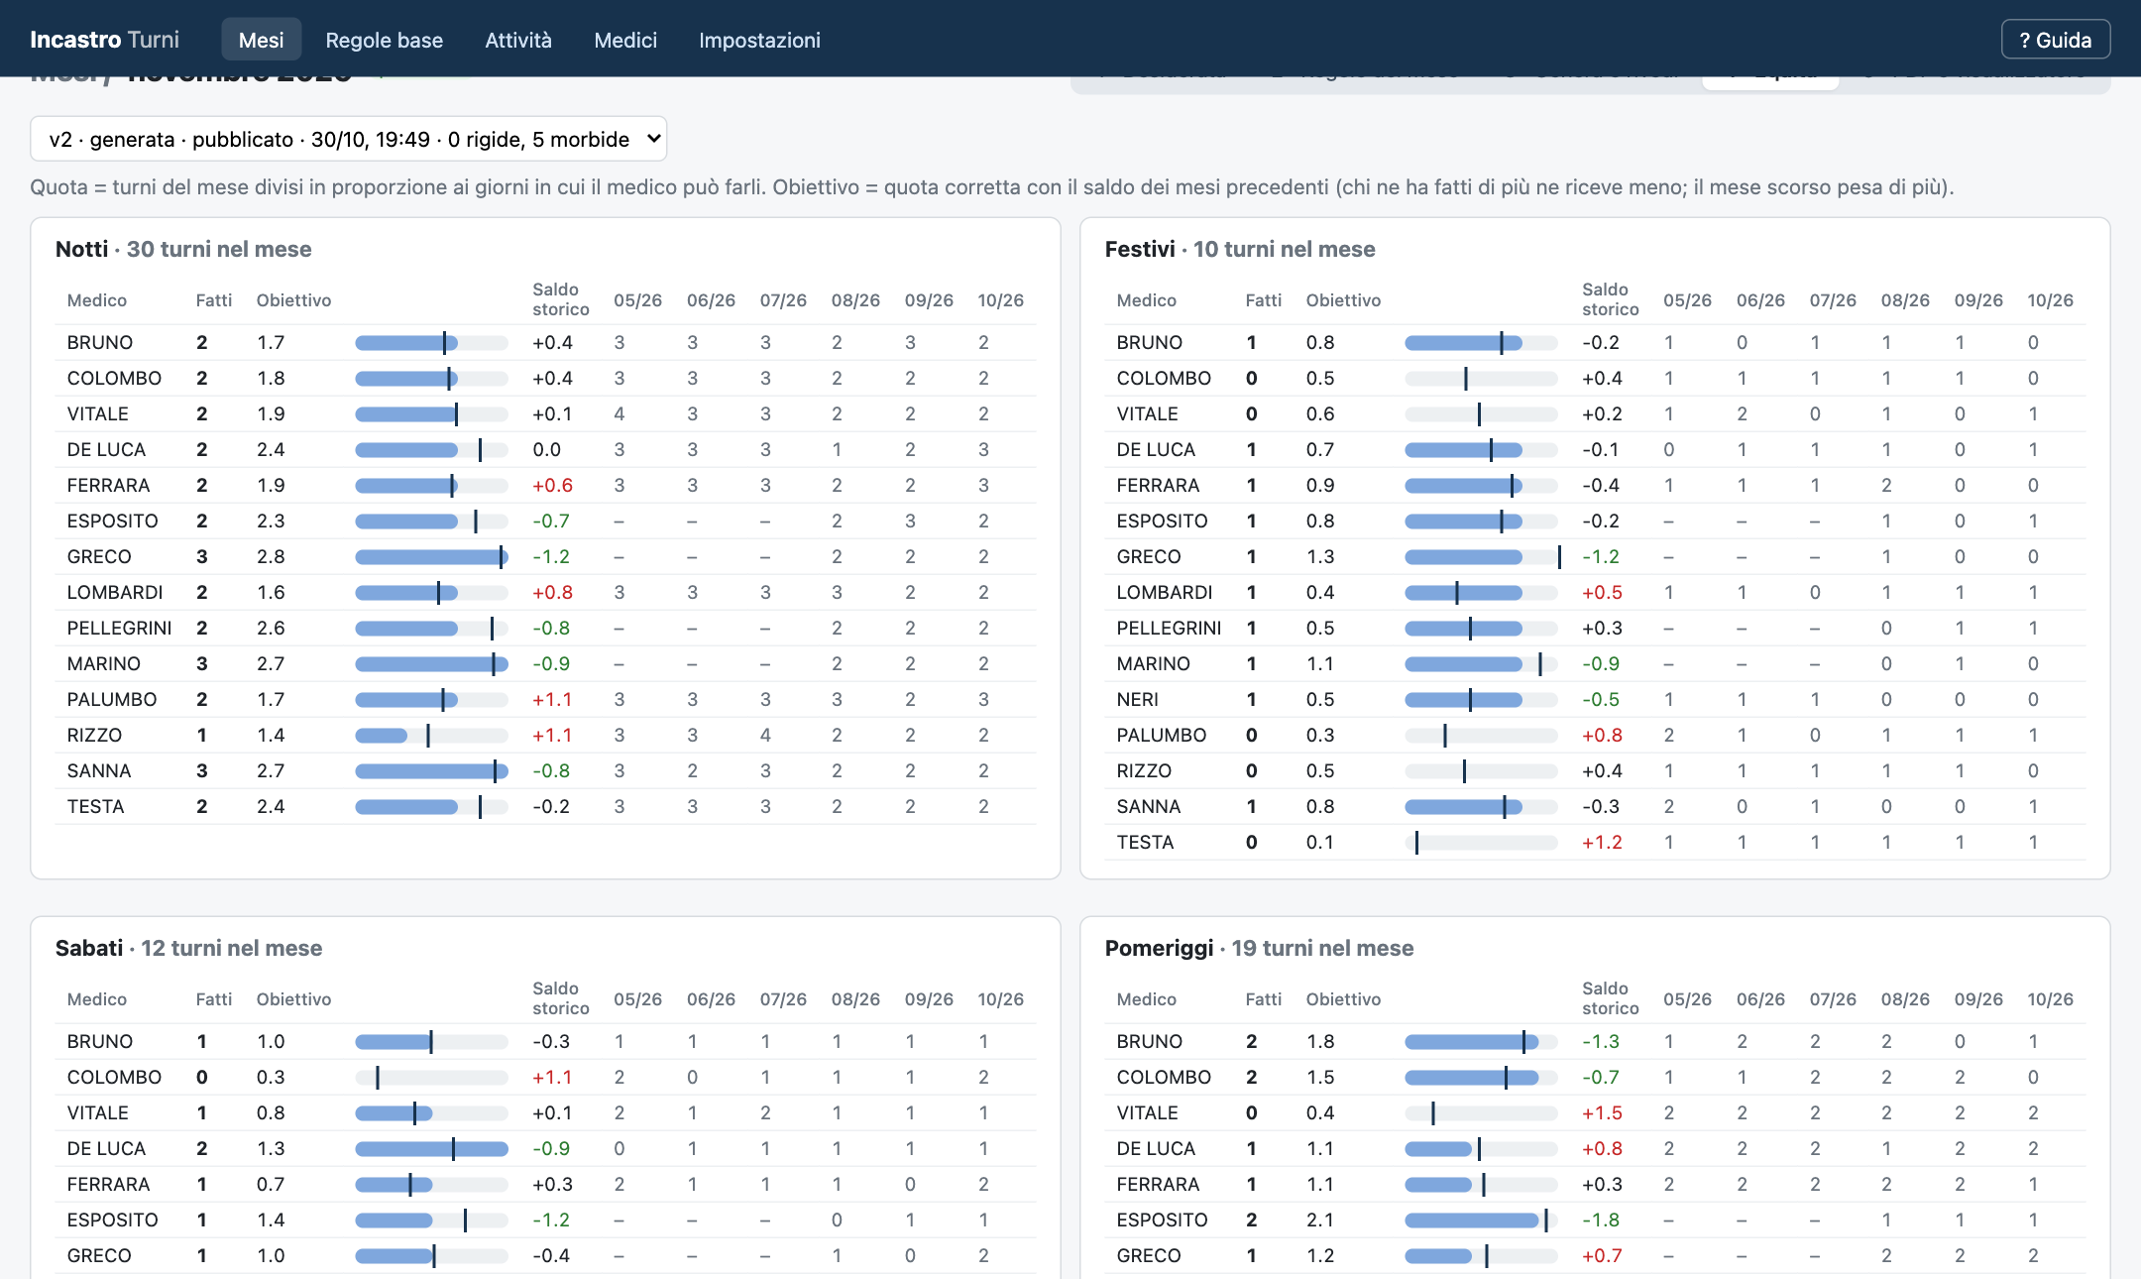The height and width of the screenshot is (1279, 2141).
Task: Click RIZZO's 4 under 07/26 in Notti
Action: click(x=765, y=736)
